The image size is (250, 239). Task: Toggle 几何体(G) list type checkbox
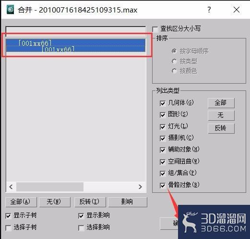(x=163, y=103)
